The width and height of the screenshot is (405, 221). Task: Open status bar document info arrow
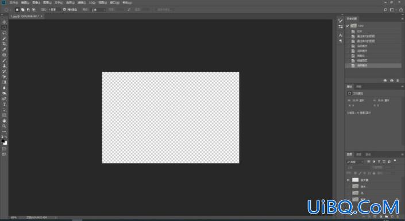(56, 218)
